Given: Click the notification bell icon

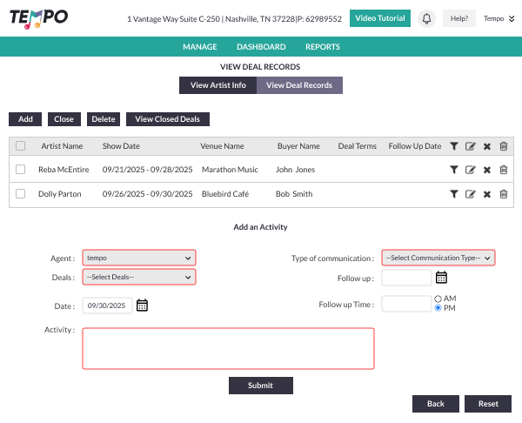Looking at the screenshot, I should (x=426, y=18).
